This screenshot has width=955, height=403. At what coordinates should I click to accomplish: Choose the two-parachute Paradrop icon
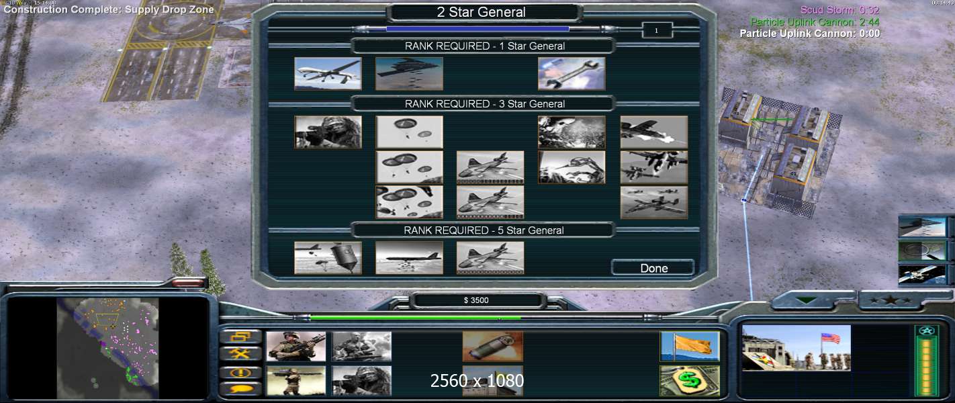click(409, 132)
